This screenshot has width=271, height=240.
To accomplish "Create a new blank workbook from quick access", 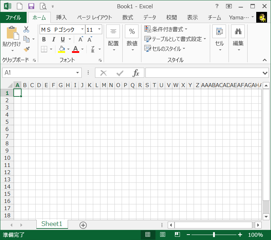I will (19, 6).
